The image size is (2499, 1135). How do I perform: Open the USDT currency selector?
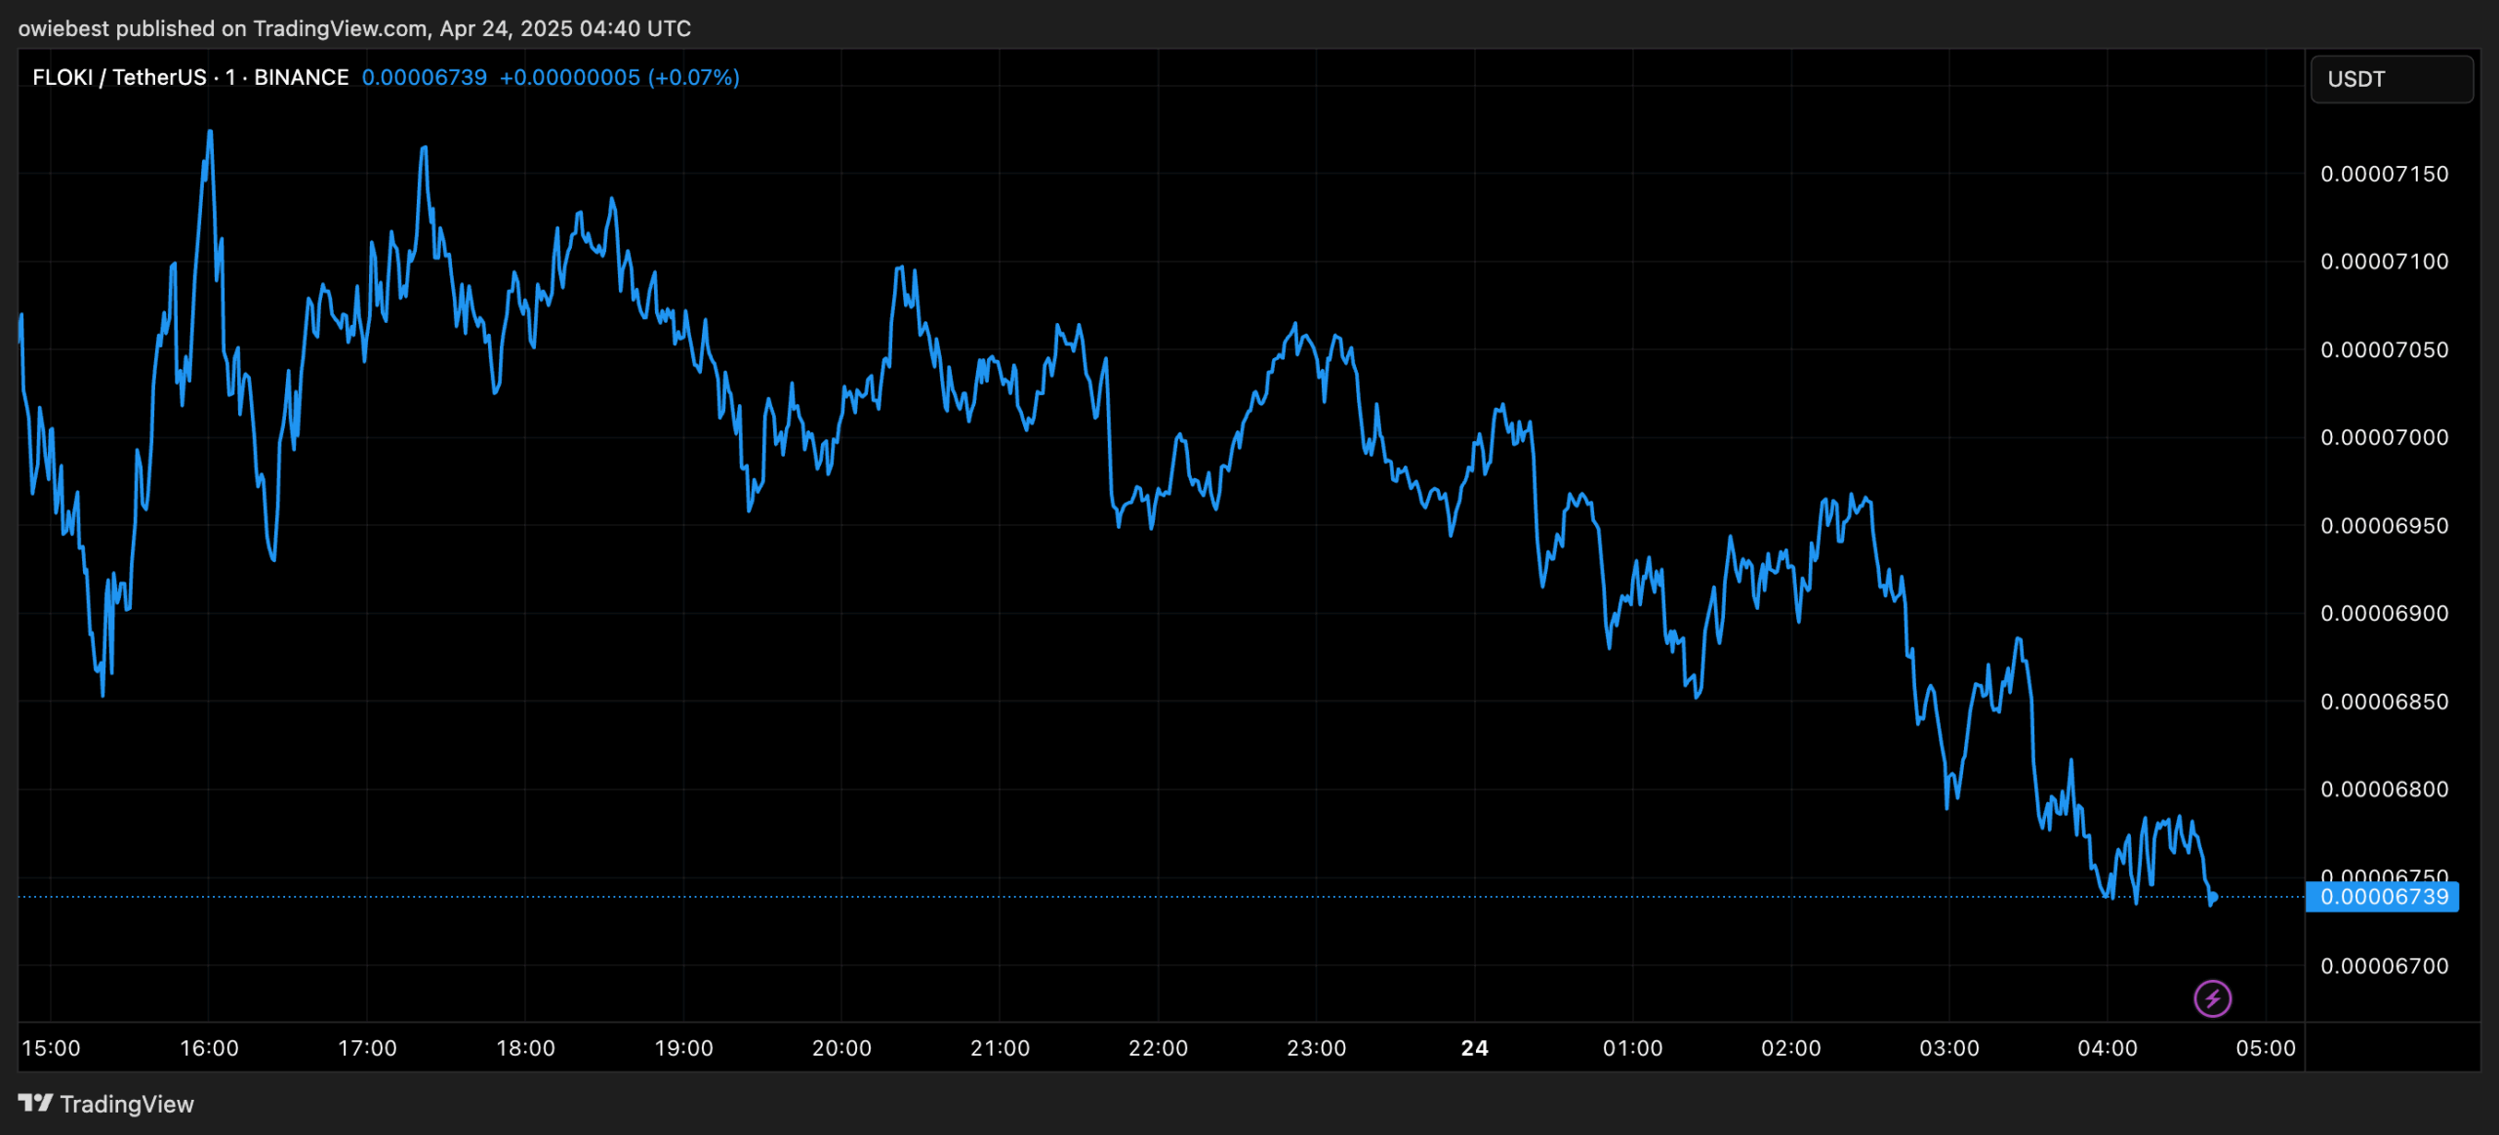tap(2392, 79)
